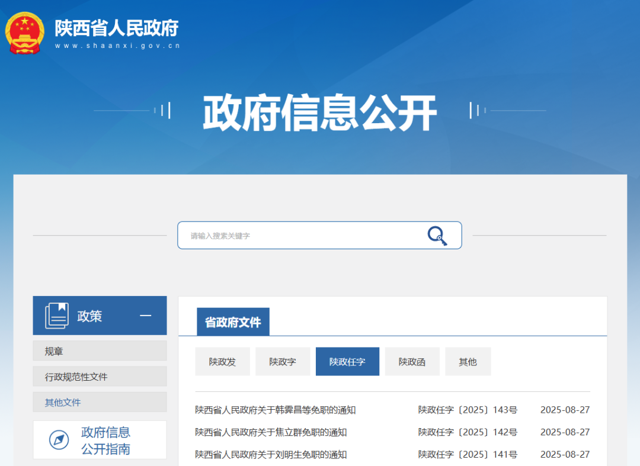
Task: Click the 政策 section header label
Action: pos(89,316)
